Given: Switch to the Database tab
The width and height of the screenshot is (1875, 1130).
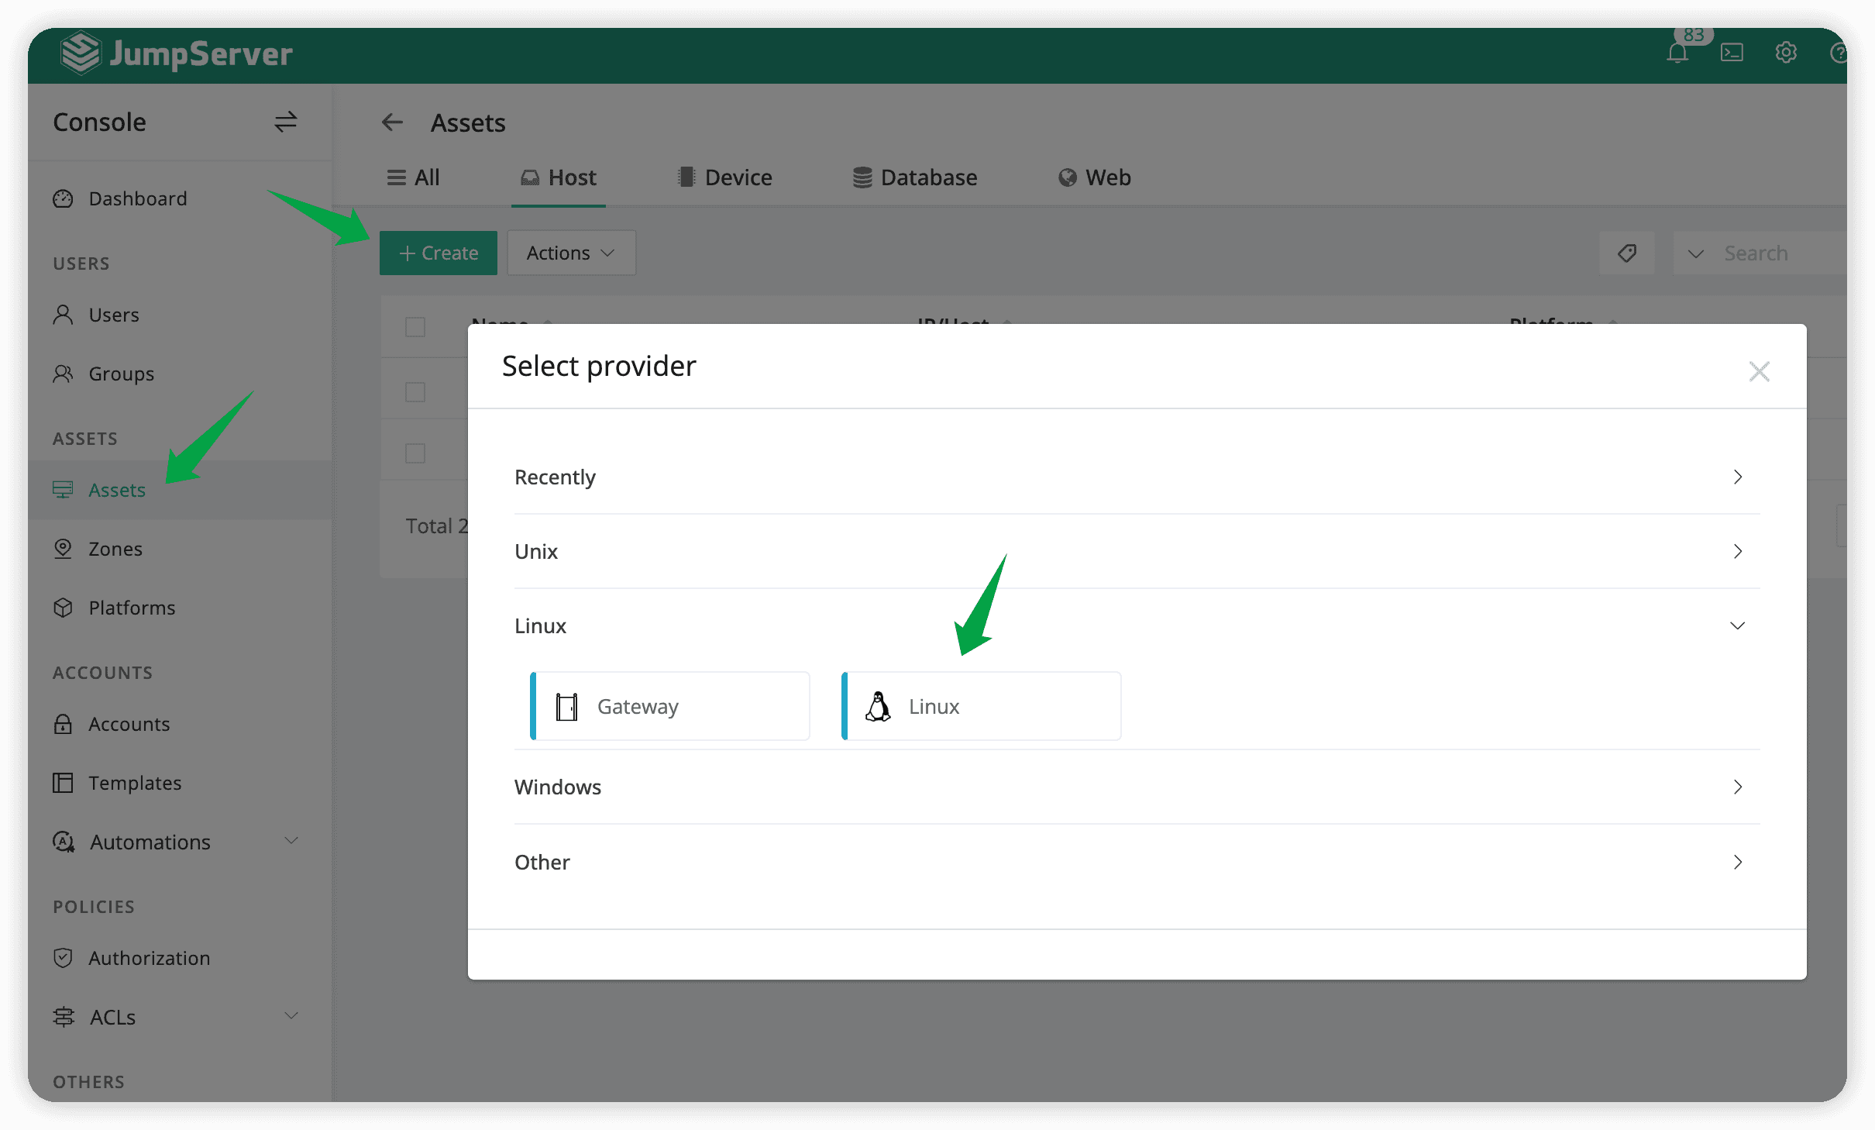Looking at the screenshot, I should click(x=916, y=176).
